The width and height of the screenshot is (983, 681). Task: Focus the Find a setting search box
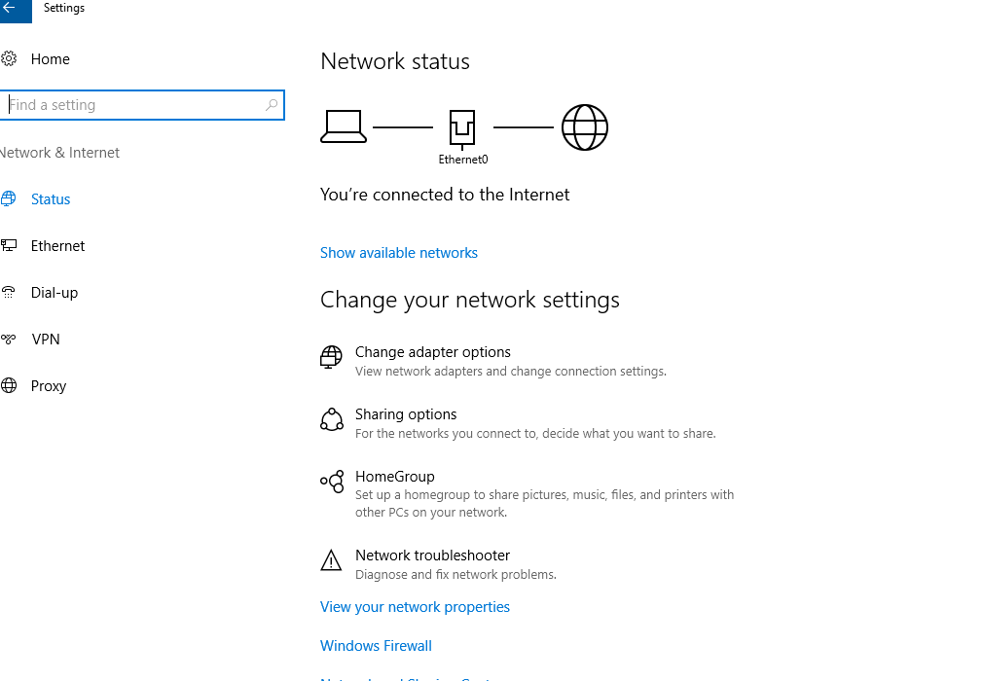point(142,105)
